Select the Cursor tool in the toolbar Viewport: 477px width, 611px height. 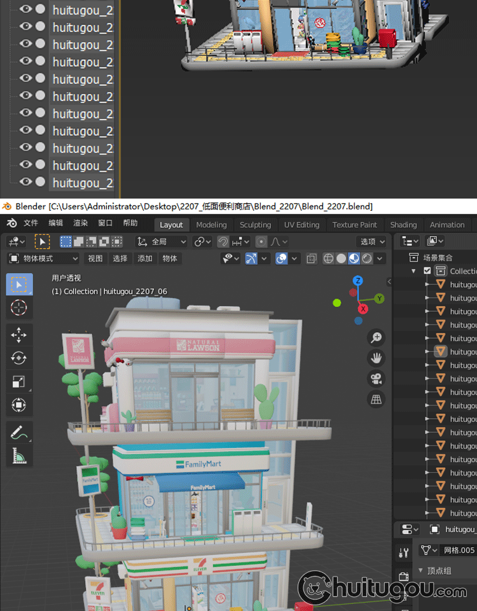(x=19, y=308)
